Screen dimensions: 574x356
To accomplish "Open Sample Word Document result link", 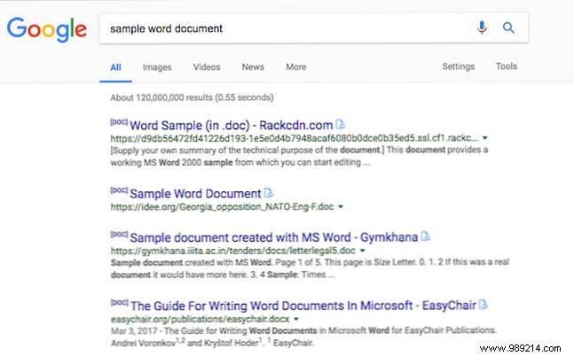I will pos(195,194).
